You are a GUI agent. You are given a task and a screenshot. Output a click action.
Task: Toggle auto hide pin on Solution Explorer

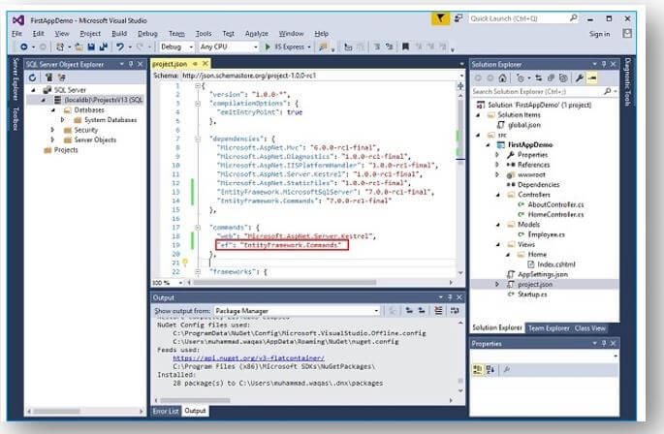[604, 64]
